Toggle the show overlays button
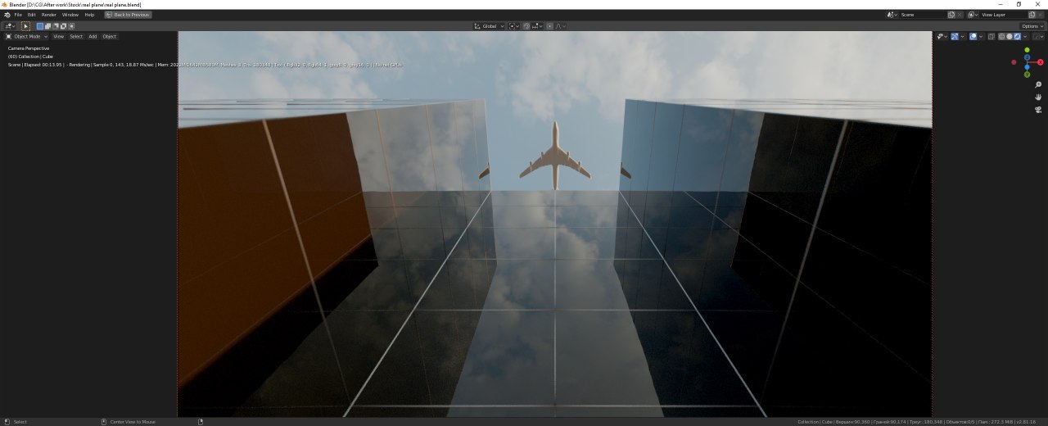 pos(973,36)
